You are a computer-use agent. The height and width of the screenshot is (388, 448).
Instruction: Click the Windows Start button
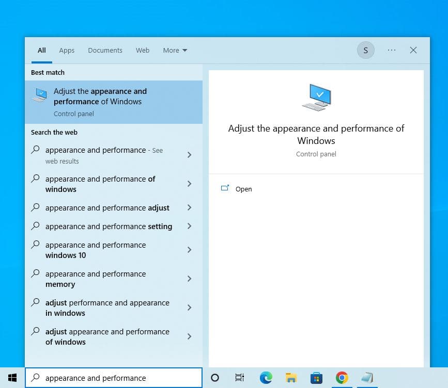click(12, 378)
